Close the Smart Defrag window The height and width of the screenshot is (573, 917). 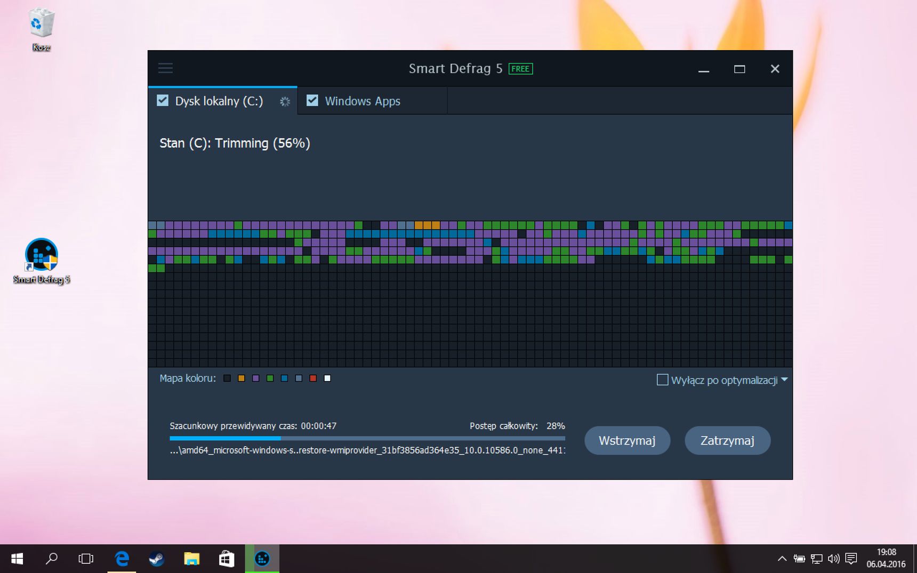coord(775,69)
